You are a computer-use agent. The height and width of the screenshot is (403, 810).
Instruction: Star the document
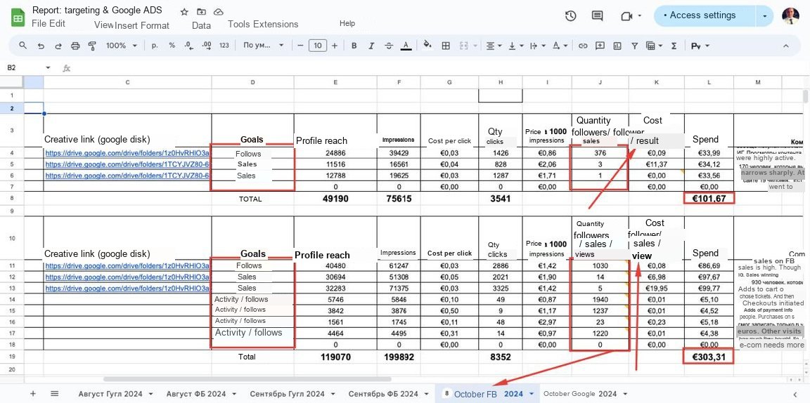(184, 12)
